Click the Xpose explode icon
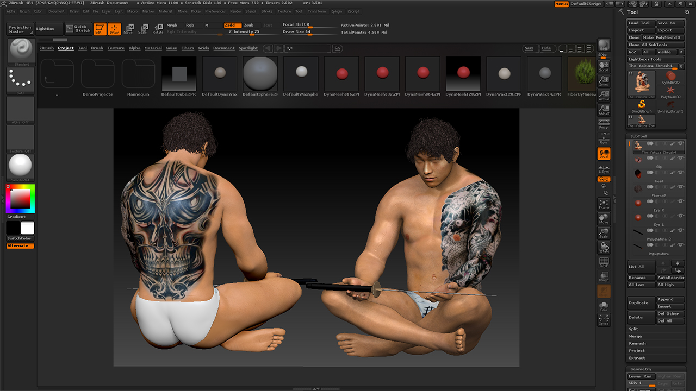Viewport: 696px width, 391px height. click(604, 320)
